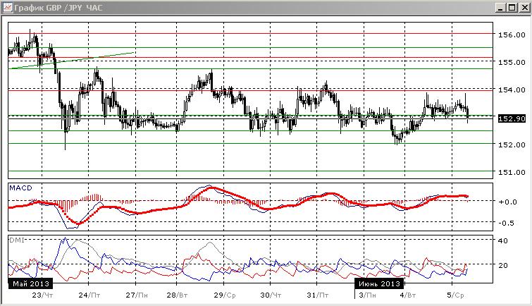Click the 156.00 price axis label
This screenshot has width=532, height=306.
click(x=512, y=35)
